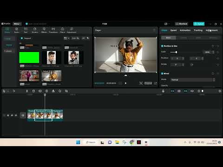The height and width of the screenshot is (167, 223).
Task: Add a keyframe for Scale
Action: pyautogui.click(x=218, y=52)
